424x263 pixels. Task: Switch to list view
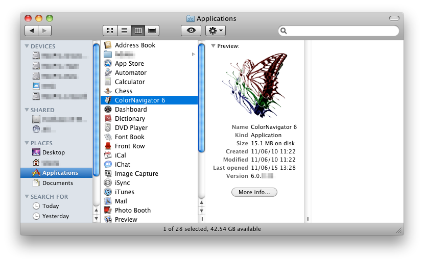(x=124, y=31)
